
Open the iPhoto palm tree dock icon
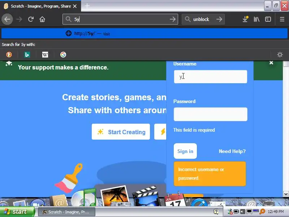point(115,196)
